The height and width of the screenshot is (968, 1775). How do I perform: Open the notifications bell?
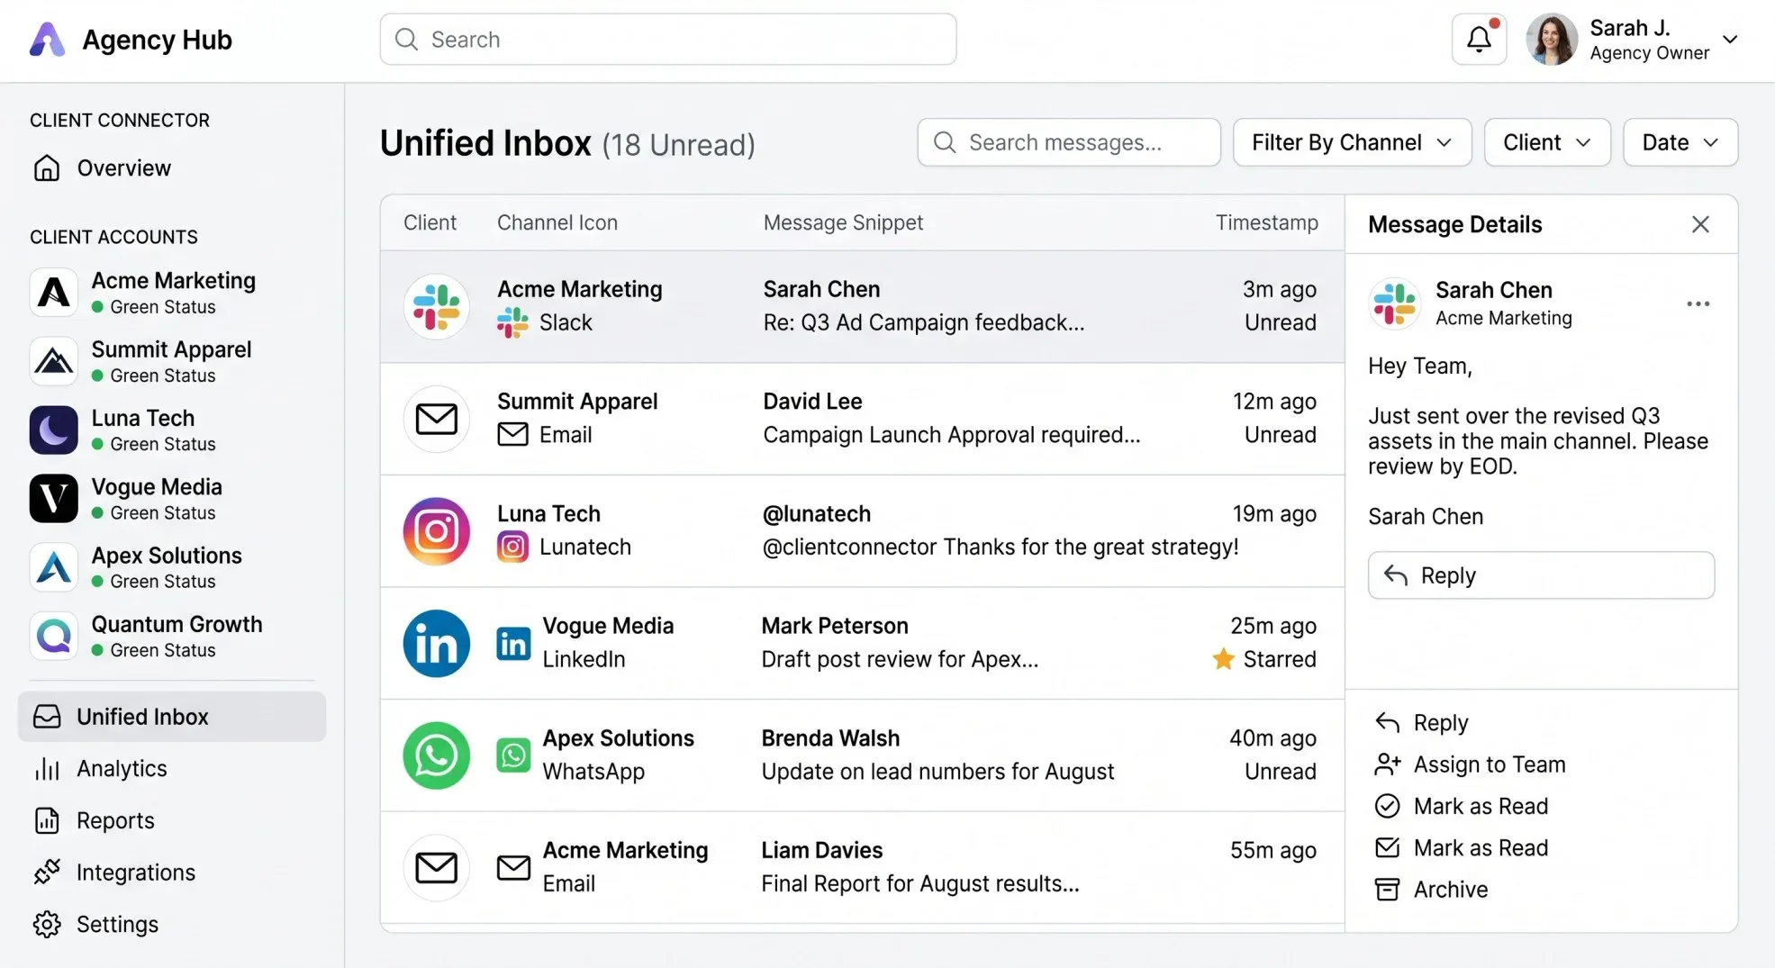[1479, 39]
